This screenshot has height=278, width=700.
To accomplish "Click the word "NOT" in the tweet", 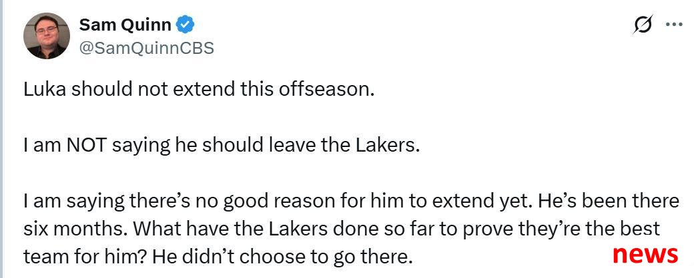I will click(x=87, y=146).
